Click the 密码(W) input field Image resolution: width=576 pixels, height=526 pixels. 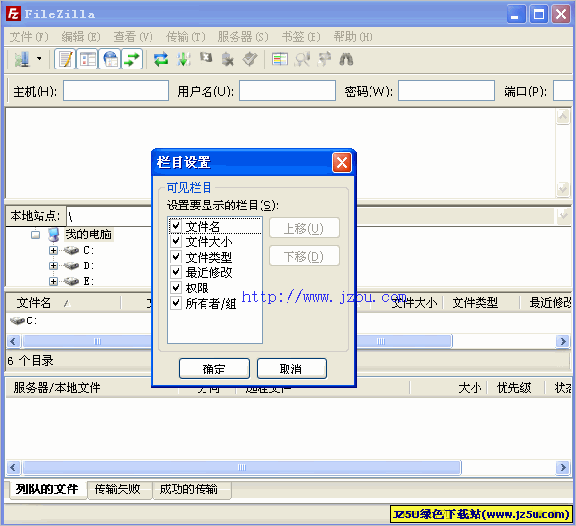tap(447, 91)
